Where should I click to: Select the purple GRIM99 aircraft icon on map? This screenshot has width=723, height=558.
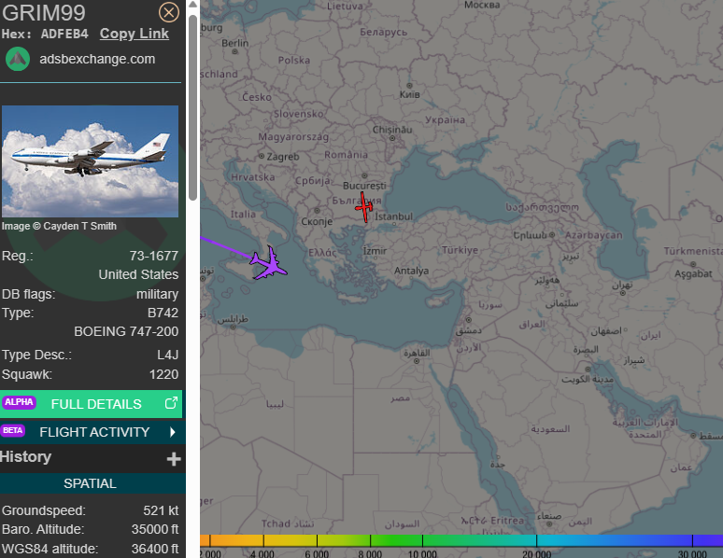point(268,264)
